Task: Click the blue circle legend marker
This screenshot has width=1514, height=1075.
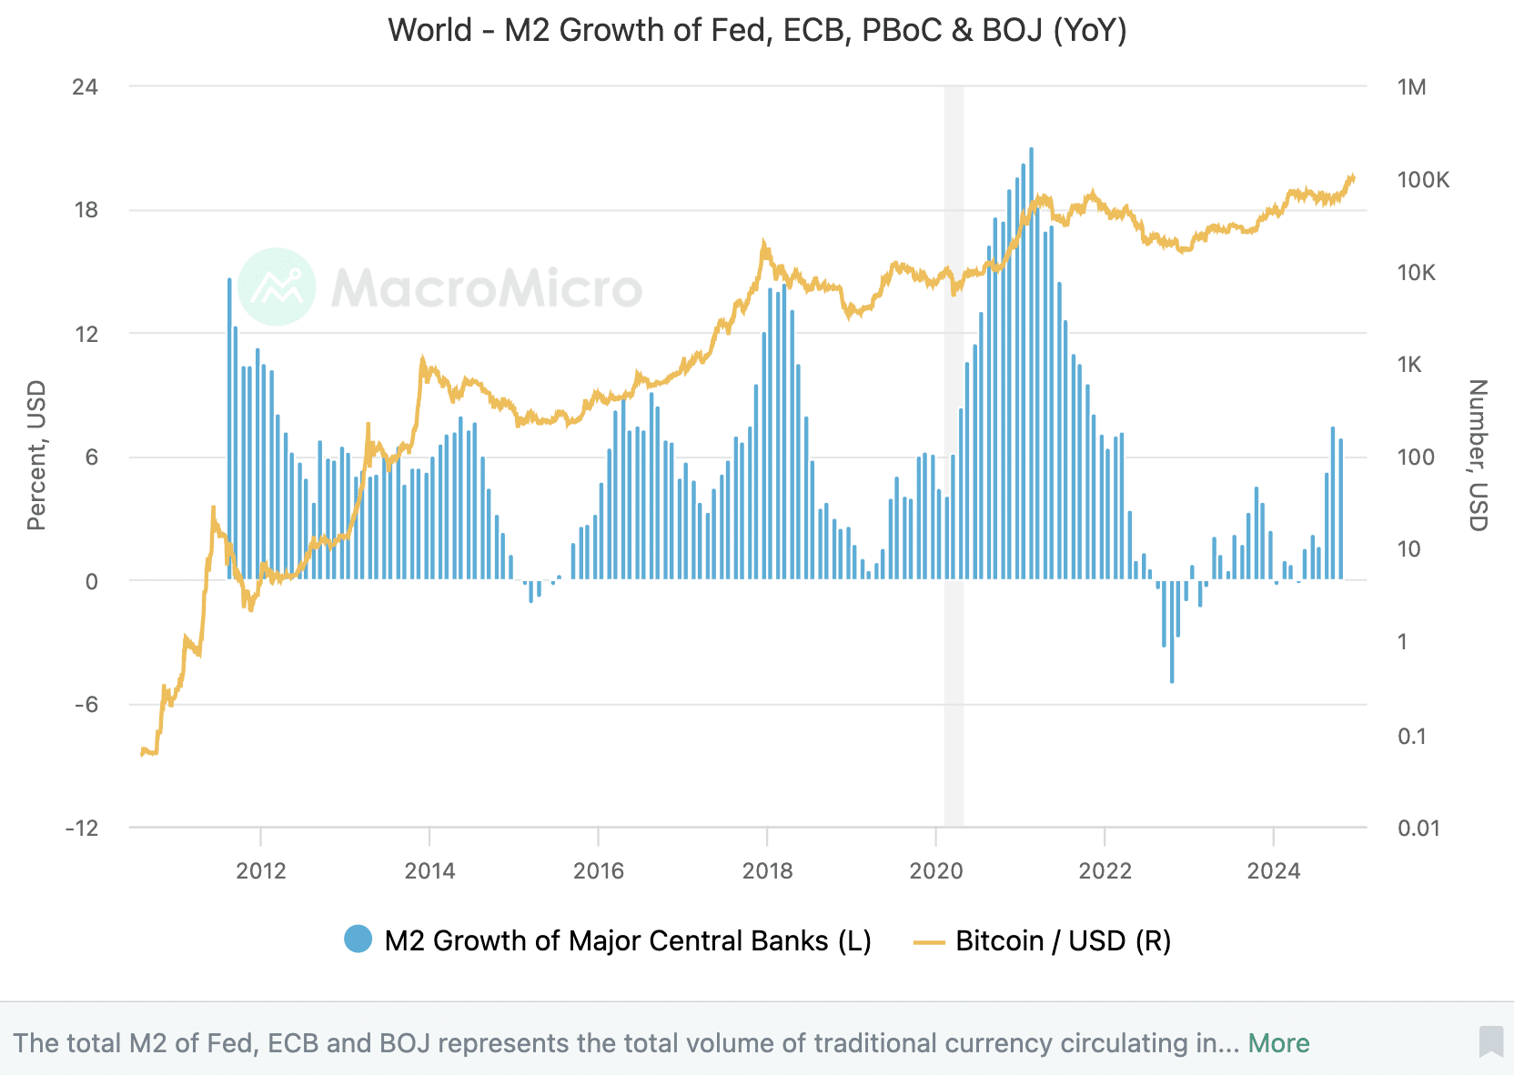Action: pos(358,939)
